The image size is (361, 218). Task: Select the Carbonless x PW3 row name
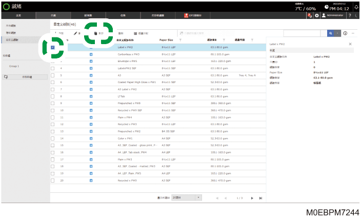pos(129,54)
